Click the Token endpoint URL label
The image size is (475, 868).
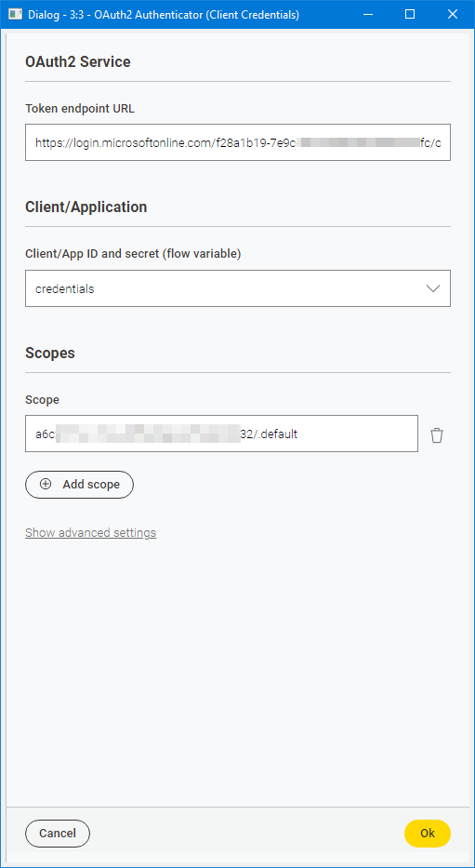point(80,109)
